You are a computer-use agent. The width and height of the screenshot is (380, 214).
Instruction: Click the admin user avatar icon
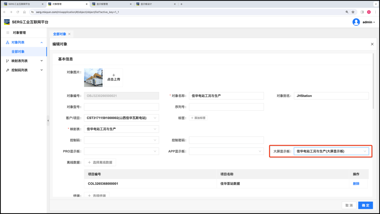(x=356, y=22)
